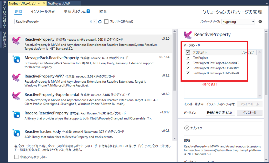The image size is (269, 163).
Task: Switch to the Browse (参照) tab
Action: pyautogui.click(x=18, y=12)
